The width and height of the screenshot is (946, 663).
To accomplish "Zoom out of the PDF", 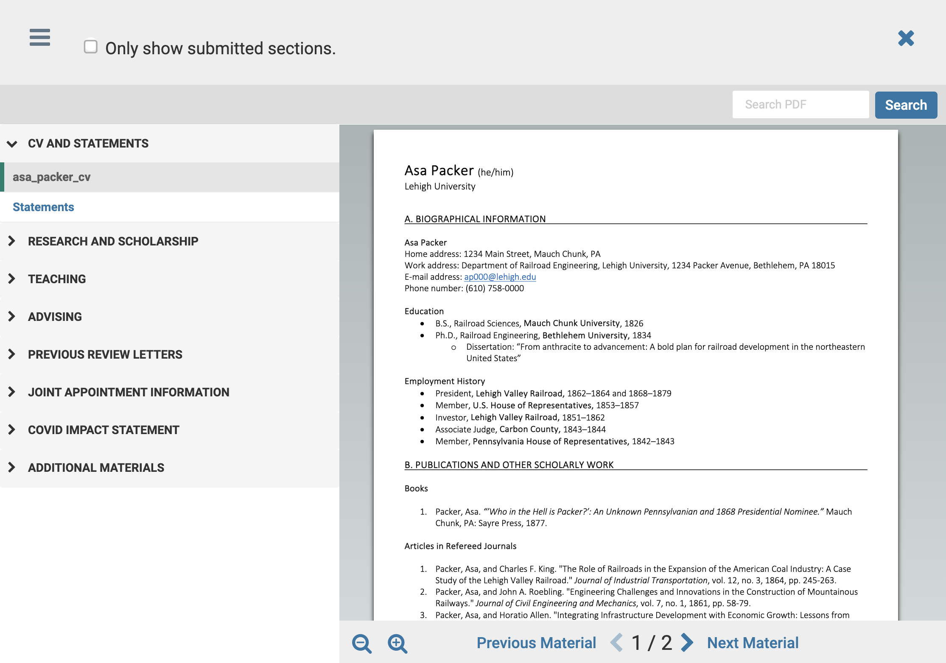I will click(362, 643).
